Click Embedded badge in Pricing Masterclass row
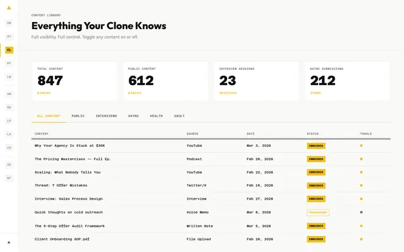 (x=316, y=159)
